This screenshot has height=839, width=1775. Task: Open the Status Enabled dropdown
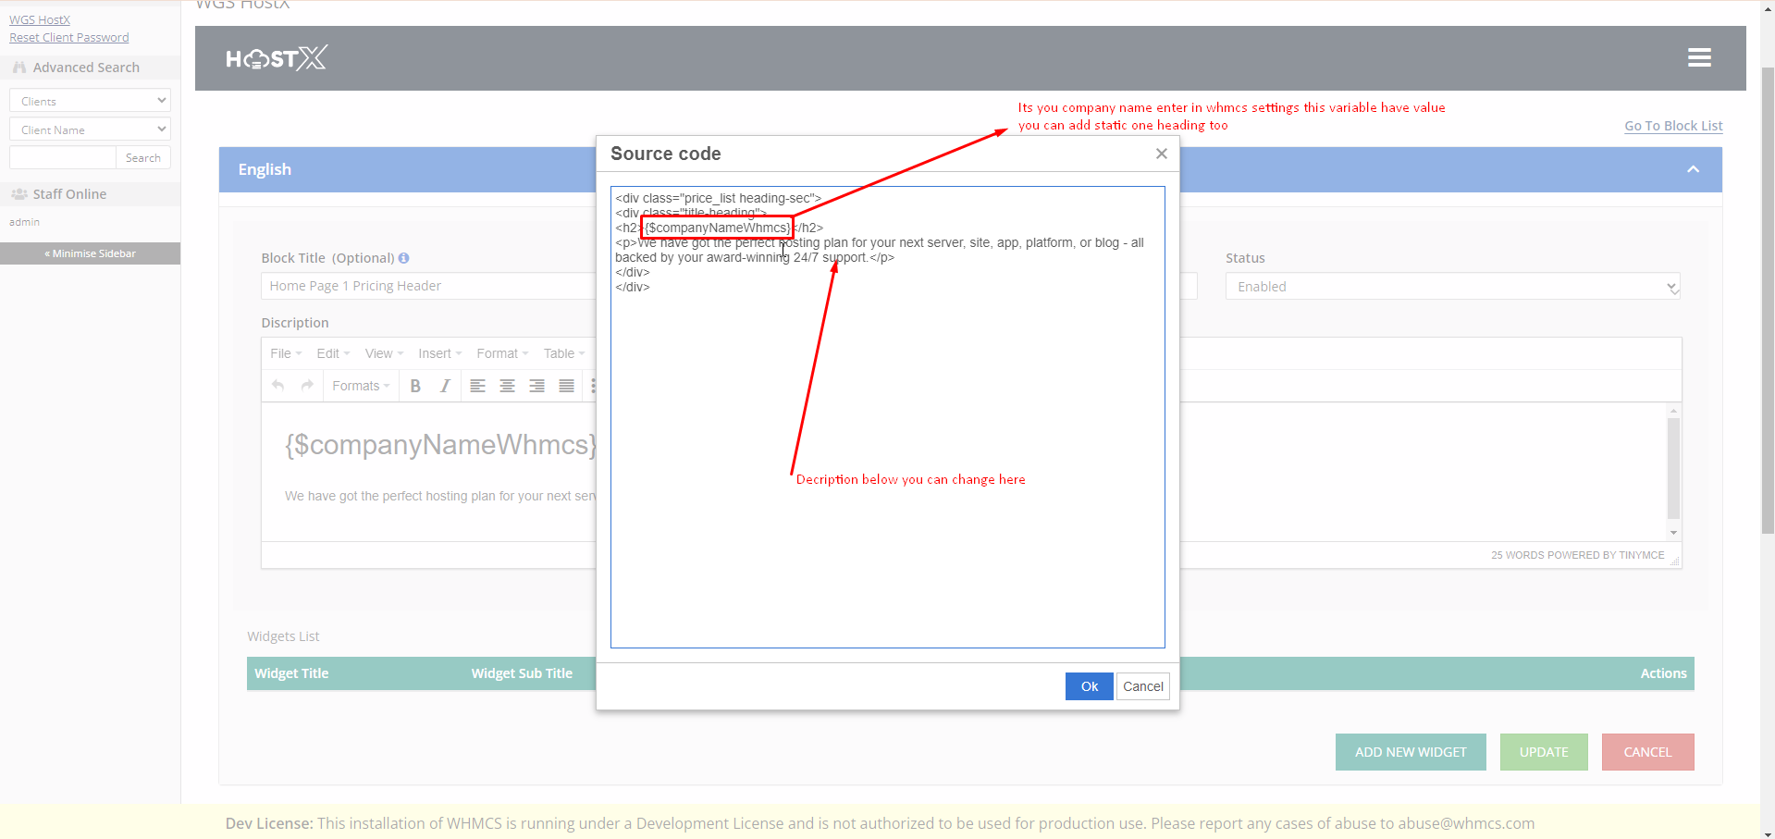(x=1452, y=287)
